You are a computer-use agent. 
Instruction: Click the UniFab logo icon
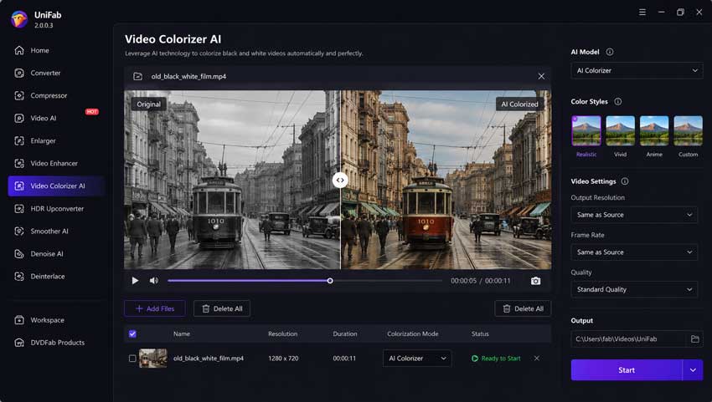19,19
